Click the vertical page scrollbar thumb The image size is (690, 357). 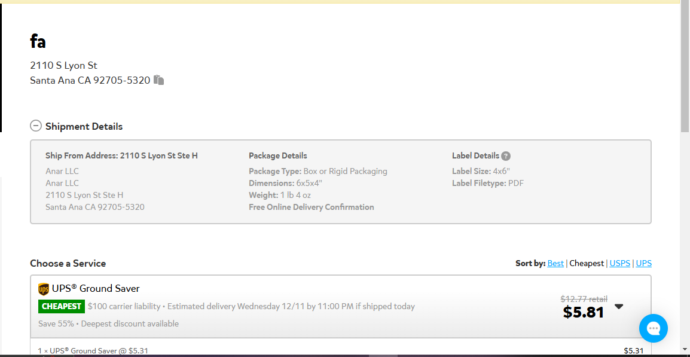pos(685,66)
